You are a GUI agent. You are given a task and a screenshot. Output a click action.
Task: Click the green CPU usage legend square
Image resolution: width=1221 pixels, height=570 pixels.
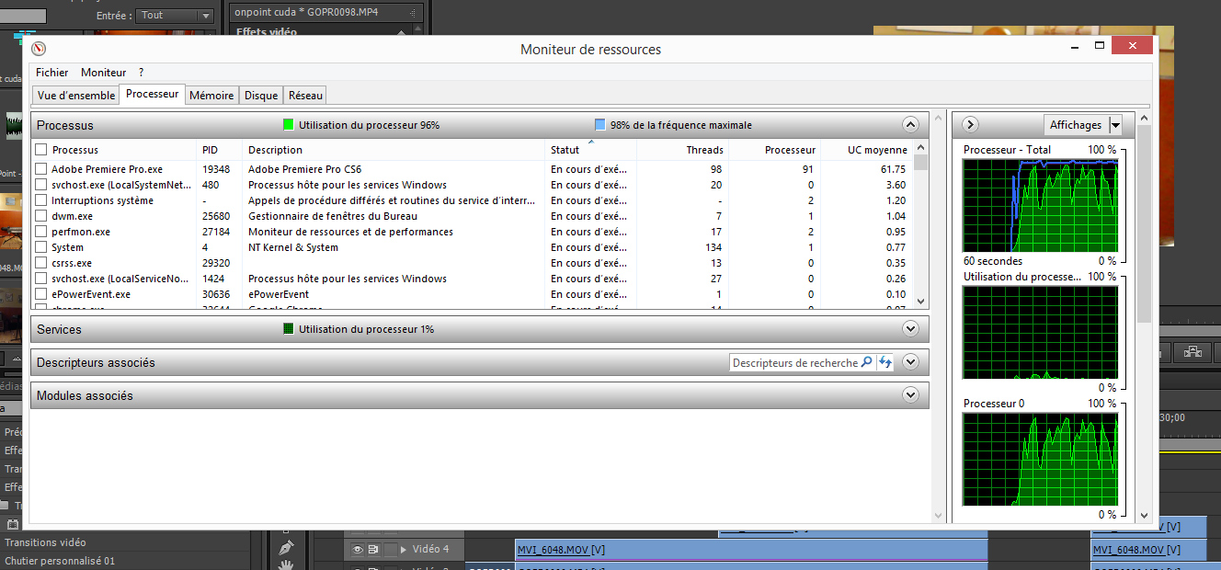pos(289,125)
